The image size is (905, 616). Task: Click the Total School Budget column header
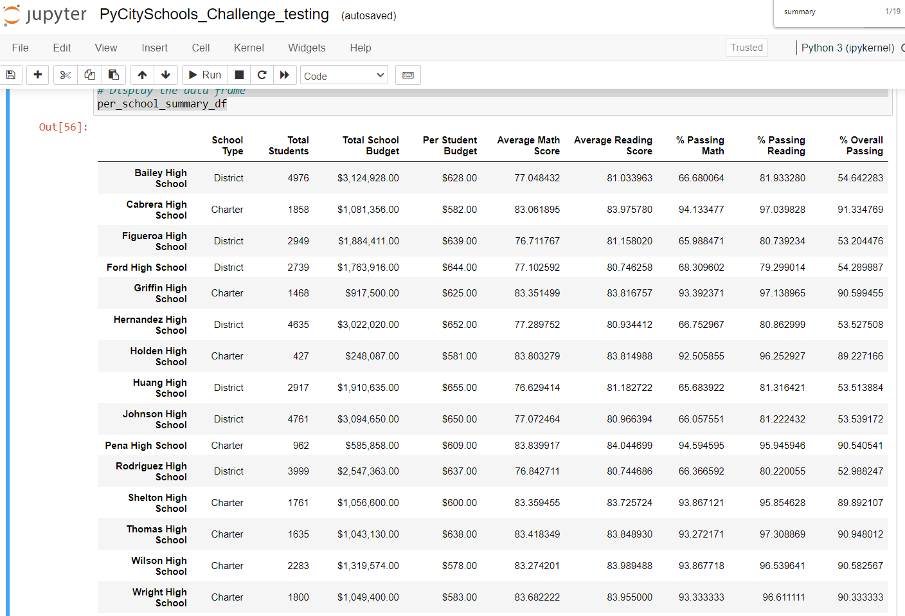[371, 145]
